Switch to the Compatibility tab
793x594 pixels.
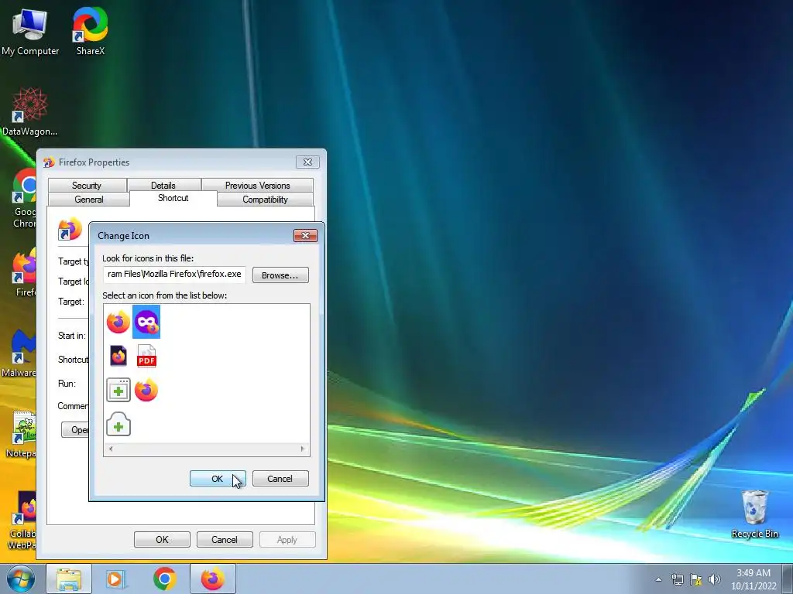tap(265, 200)
